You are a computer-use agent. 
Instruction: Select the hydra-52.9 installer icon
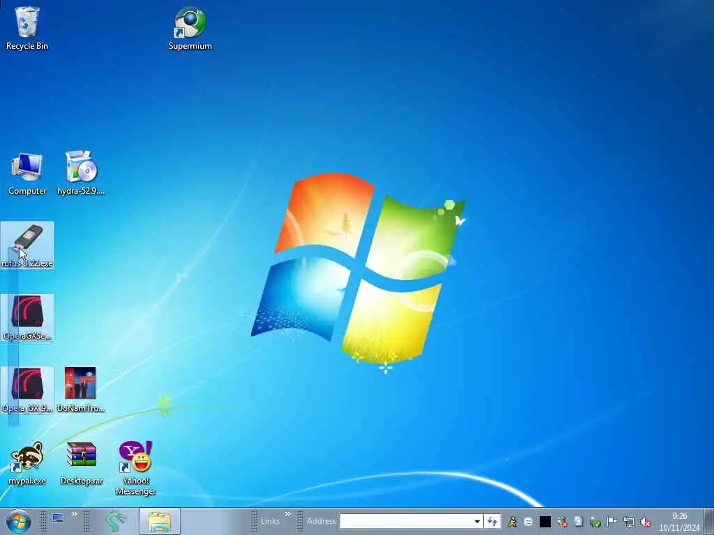(x=81, y=173)
